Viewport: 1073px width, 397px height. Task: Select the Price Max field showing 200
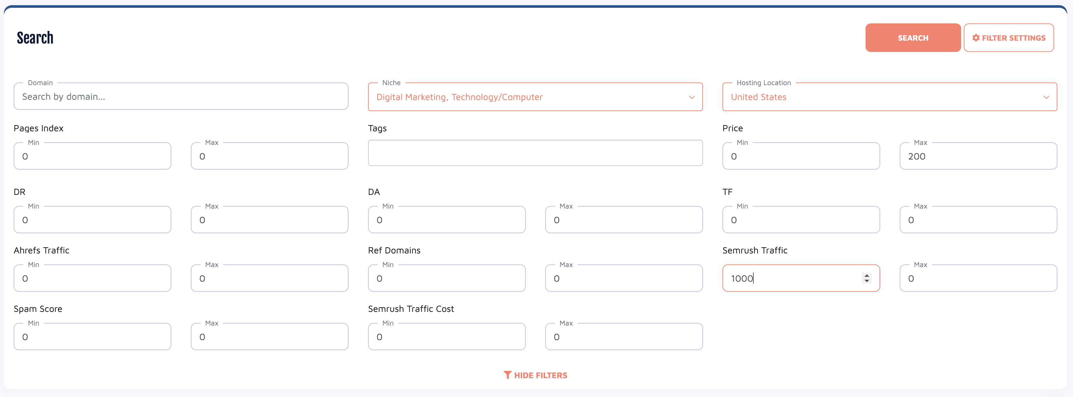tap(978, 156)
